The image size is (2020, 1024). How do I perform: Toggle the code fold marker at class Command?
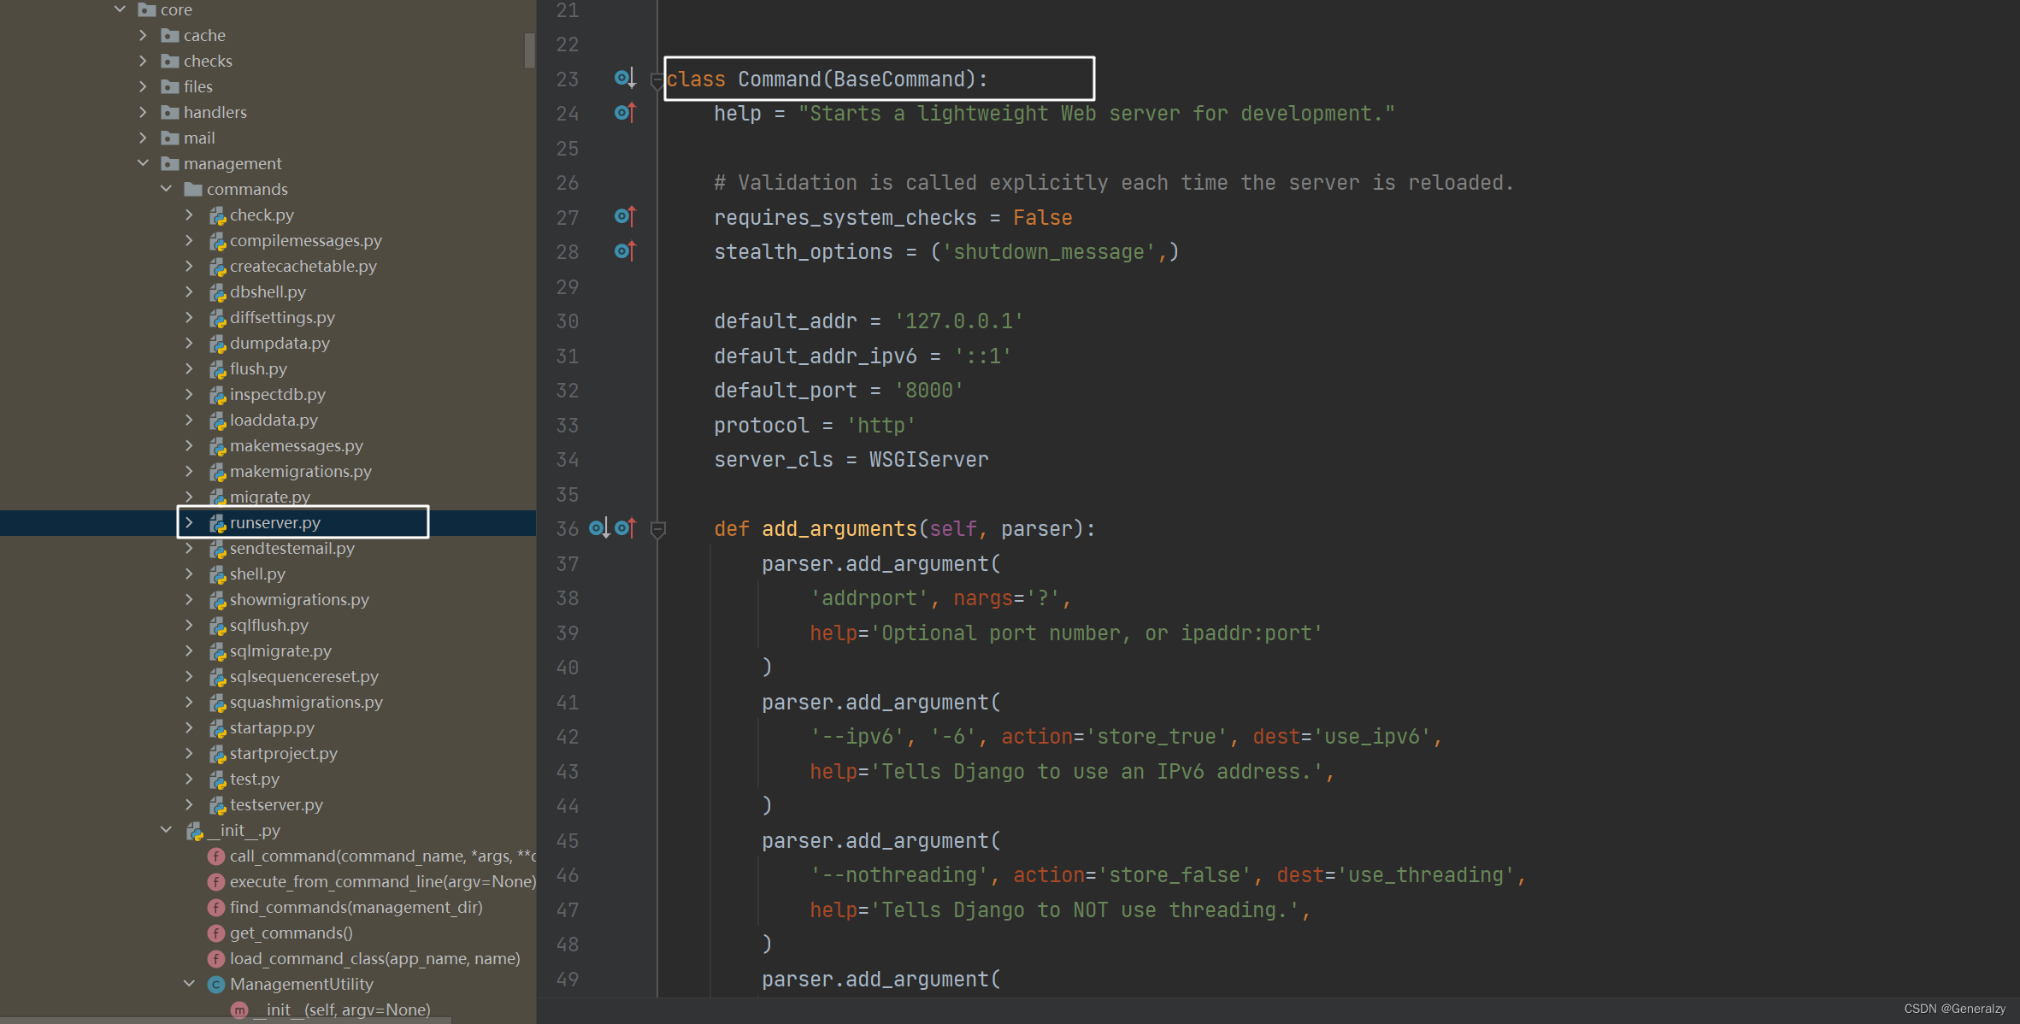point(657,81)
